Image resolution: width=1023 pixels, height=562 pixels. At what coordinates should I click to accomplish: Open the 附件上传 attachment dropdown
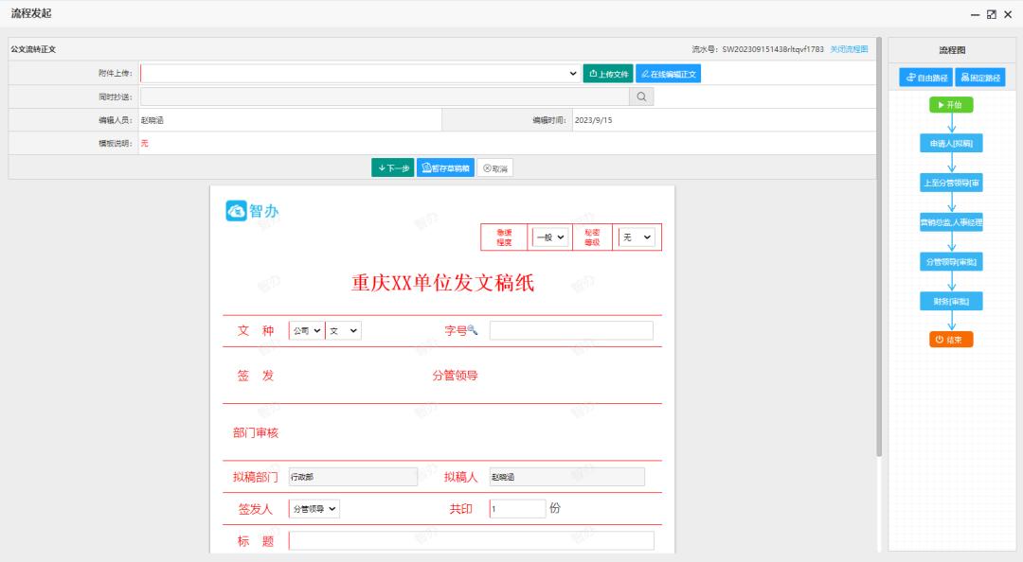point(572,72)
